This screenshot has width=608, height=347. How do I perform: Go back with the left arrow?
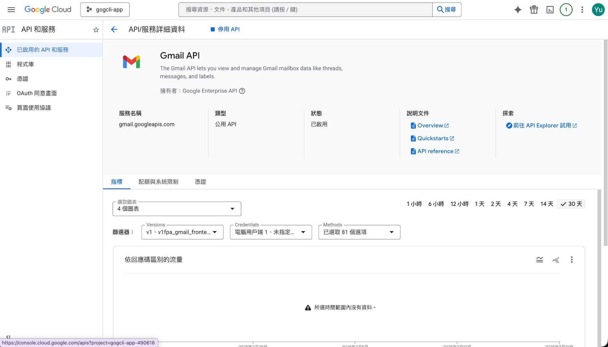114,29
